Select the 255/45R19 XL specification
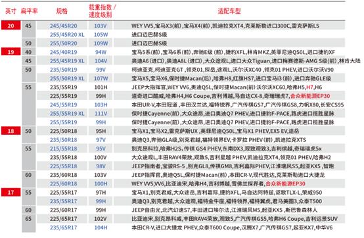364x238 pixels. (67, 61)
